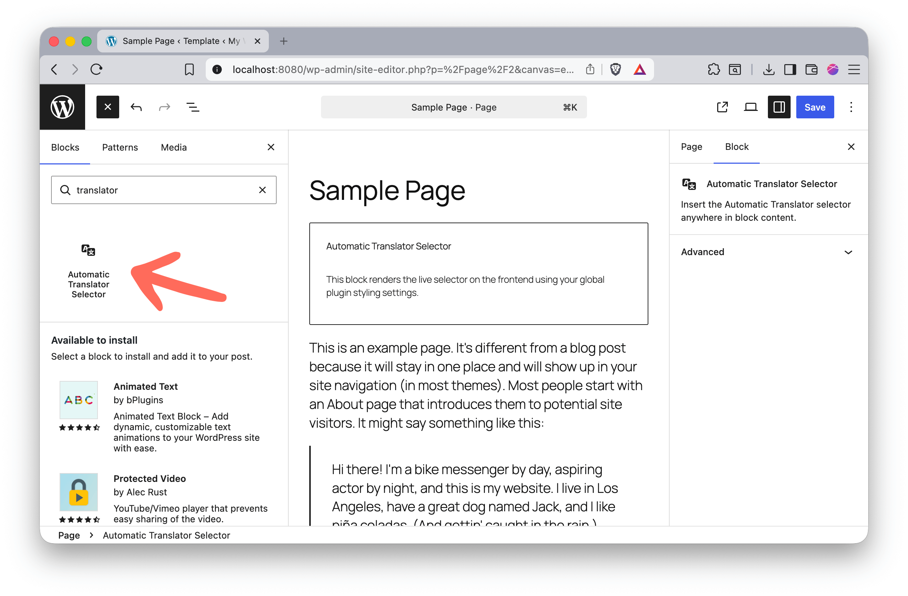908x596 pixels.
Task: Open Brave Rewards triangle icon
Action: click(x=640, y=69)
